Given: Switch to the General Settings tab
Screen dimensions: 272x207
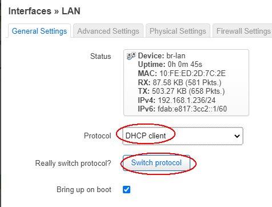Looking at the screenshot, I should point(39,31).
